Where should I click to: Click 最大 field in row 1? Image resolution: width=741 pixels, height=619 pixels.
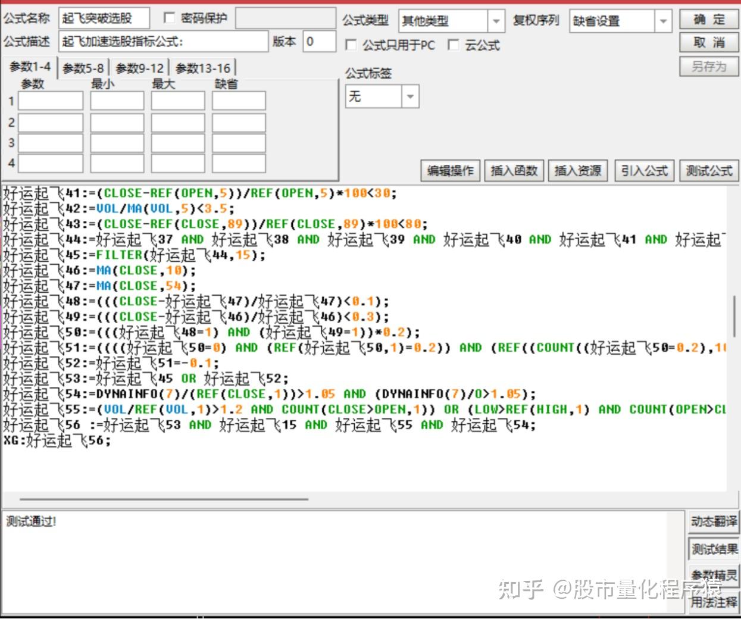tap(178, 101)
